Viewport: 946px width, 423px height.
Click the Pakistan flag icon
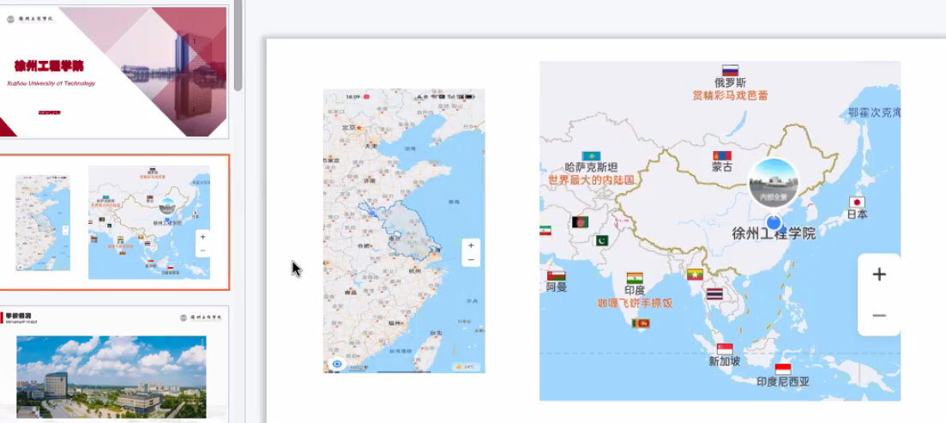coord(602,241)
